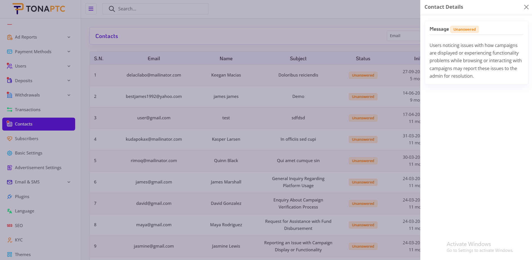Viewport: 532px width, 260px height.
Task: Click the Status column header
Action: pyautogui.click(x=363, y=59)
